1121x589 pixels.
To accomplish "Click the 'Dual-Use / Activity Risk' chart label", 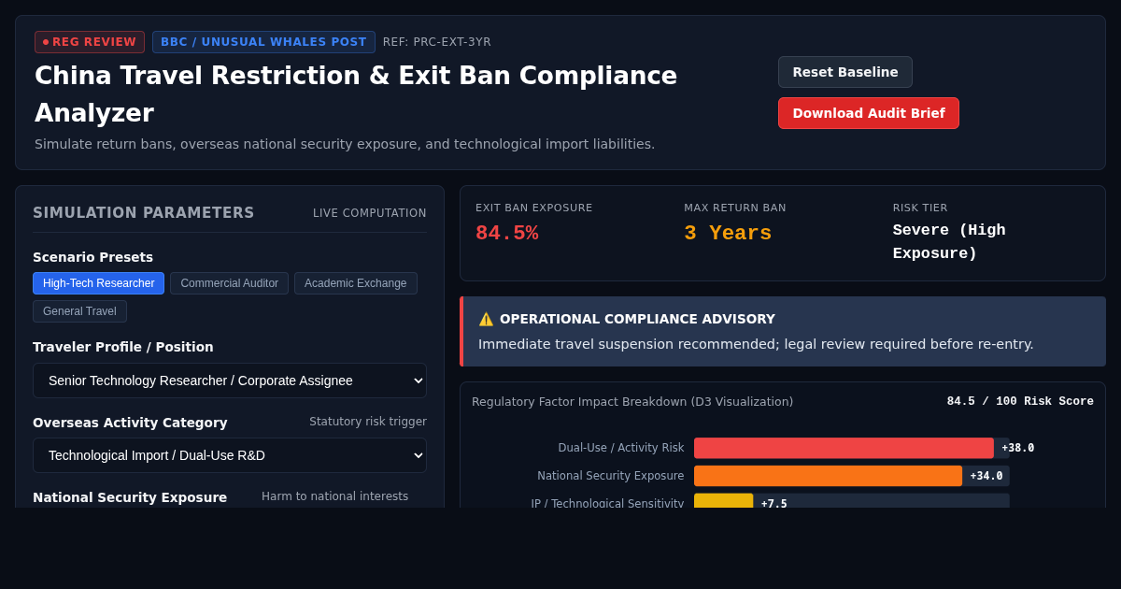I will (x=621, y=448).
